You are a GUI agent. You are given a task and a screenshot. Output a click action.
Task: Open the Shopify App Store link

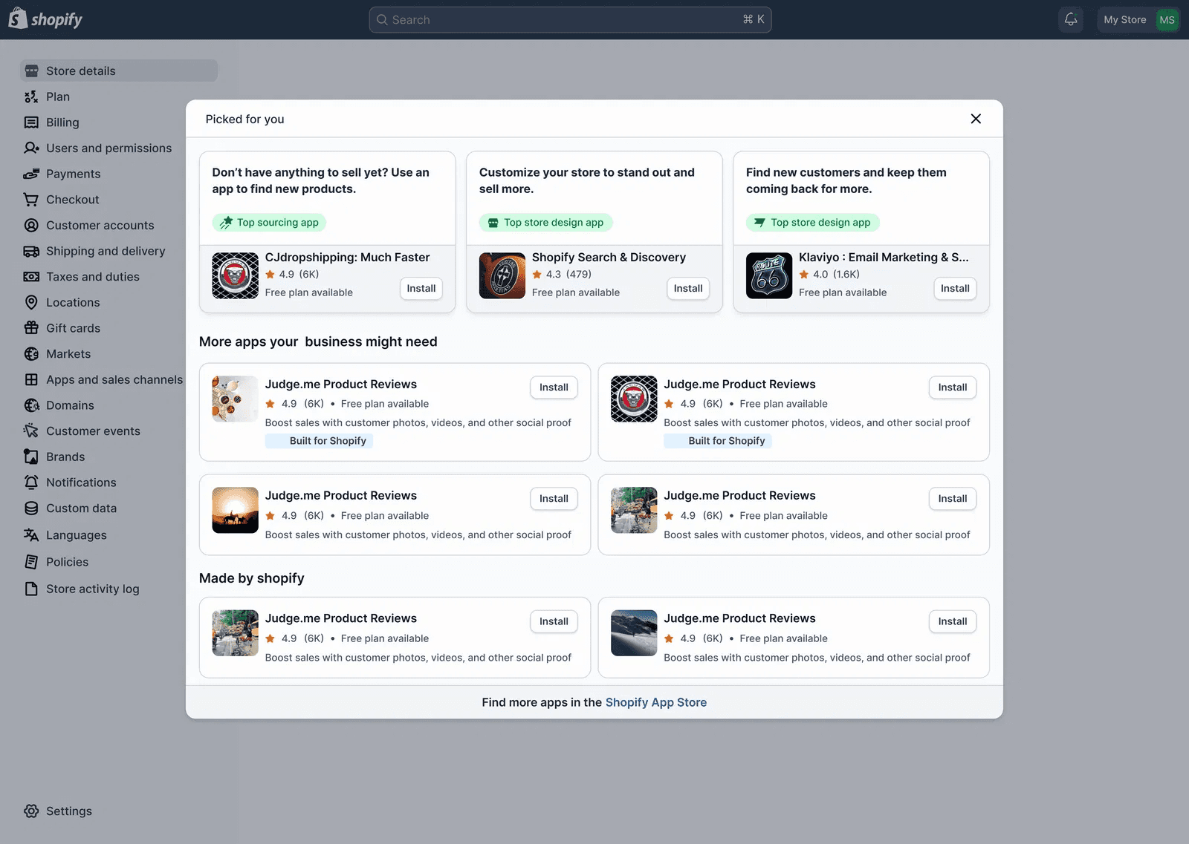tap(655, 702)
